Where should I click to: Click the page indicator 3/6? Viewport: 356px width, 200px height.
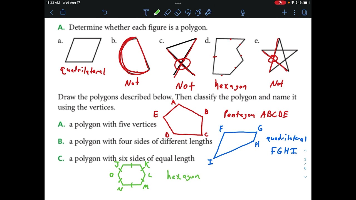[305, 164]
